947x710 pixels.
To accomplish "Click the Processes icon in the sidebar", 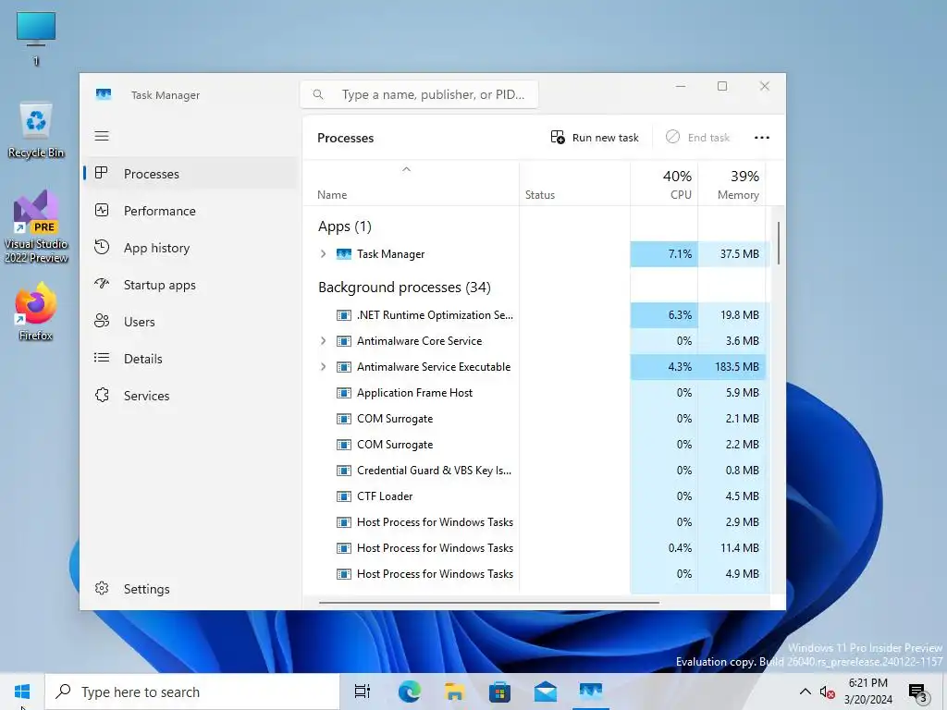I will pos(102,173).
